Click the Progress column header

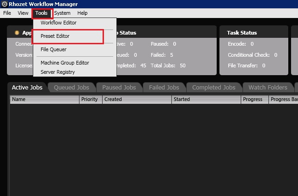coord(255,100)
